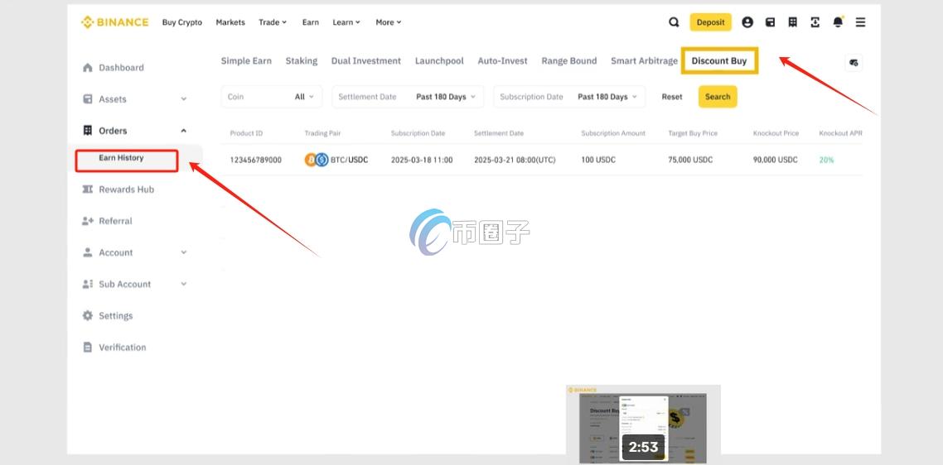The image size is (943, 465).
Task: Click the yellow Deposit button
Action: coord(710,22)
